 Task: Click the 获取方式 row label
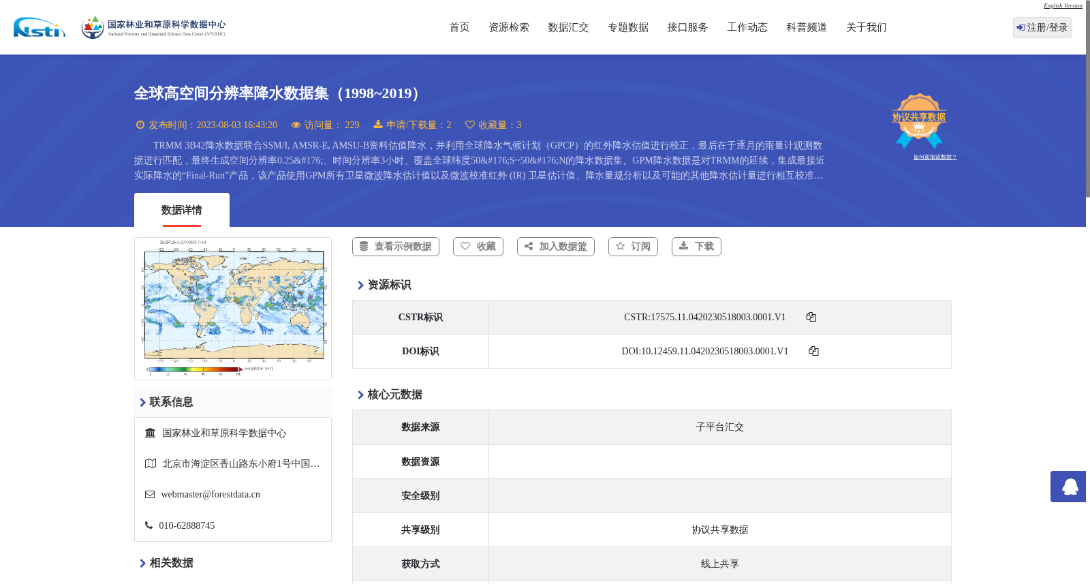click(x=420, y=564)
